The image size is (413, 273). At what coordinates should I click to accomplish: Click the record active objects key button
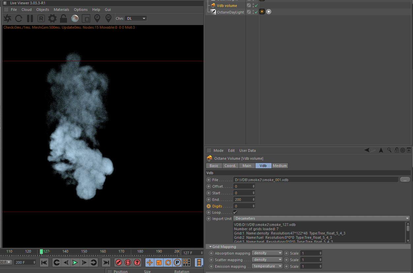pos(119,262)
